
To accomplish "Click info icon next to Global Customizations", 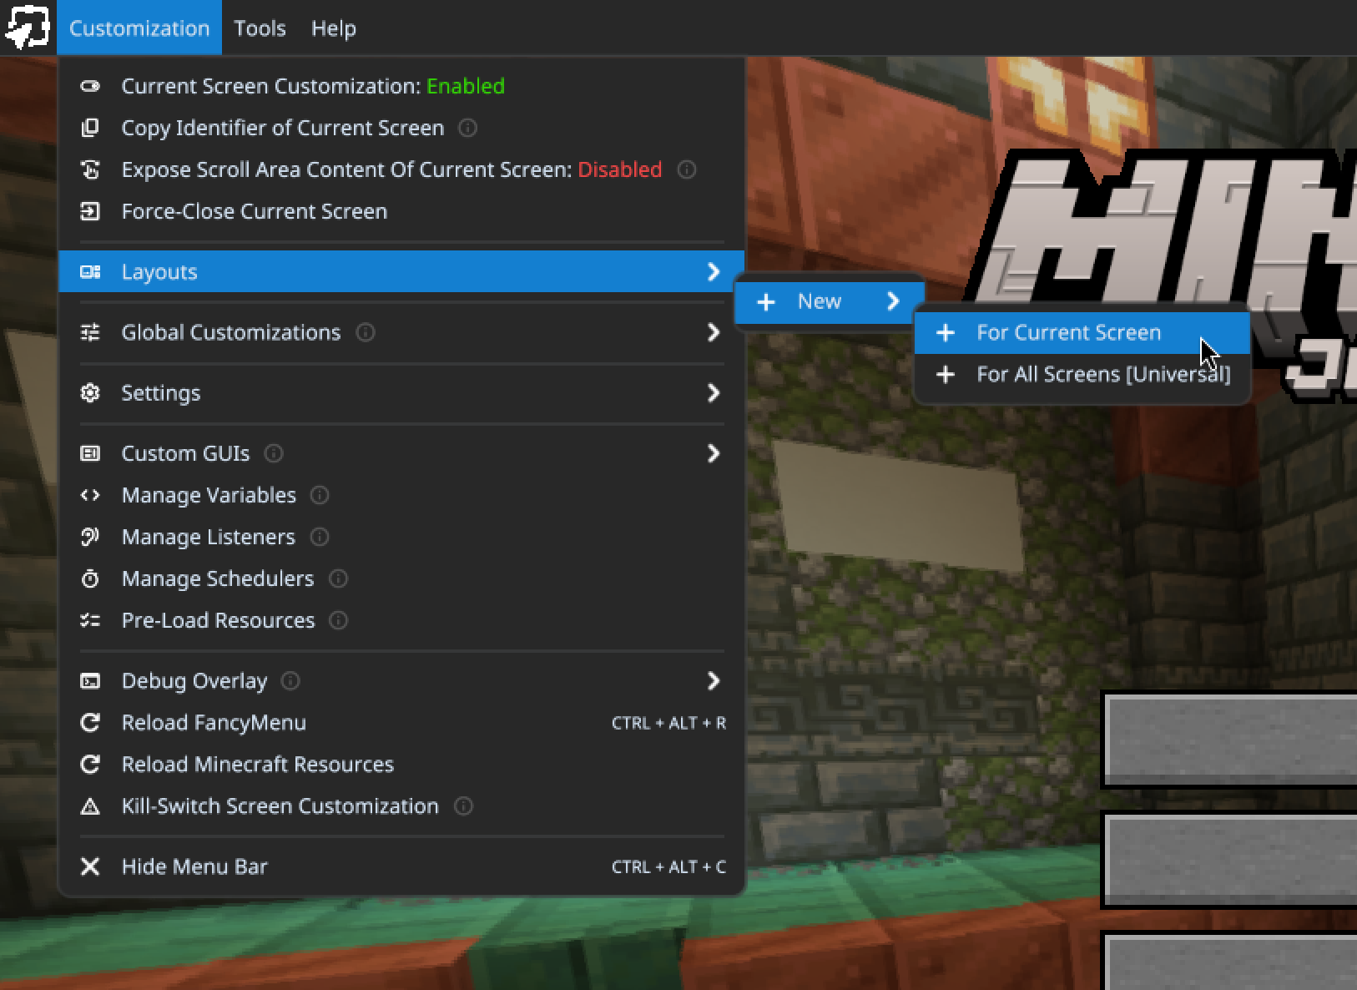I will tap(366, 332).
